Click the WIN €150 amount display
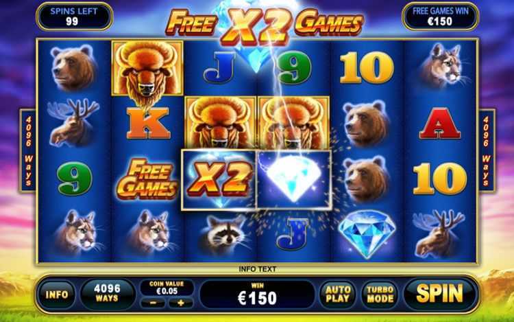Screen dimensions: 514x322 [257, 294]
